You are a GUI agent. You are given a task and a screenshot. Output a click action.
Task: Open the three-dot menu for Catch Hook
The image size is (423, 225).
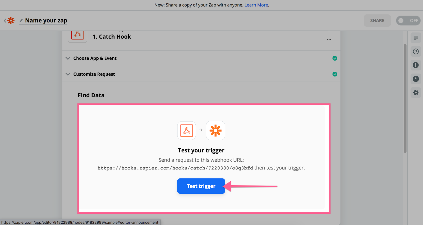(329, 39)
